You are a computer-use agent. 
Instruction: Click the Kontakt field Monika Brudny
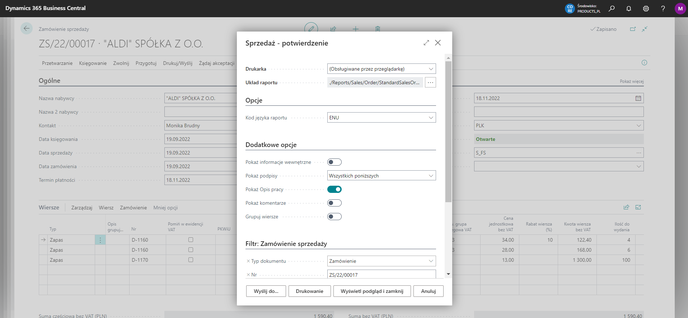[x=200, y=125]
